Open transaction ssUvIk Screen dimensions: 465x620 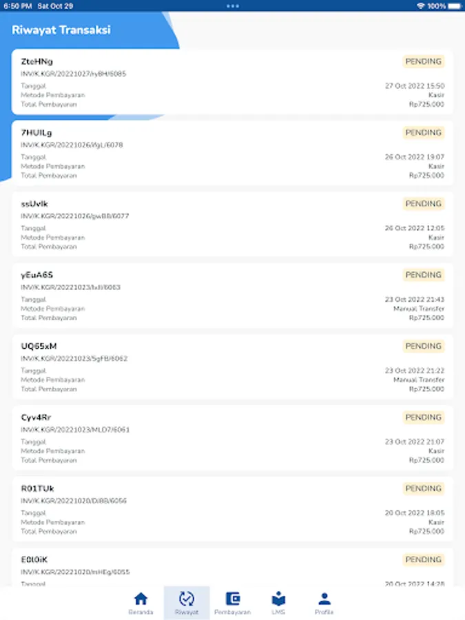coord(233,225)
